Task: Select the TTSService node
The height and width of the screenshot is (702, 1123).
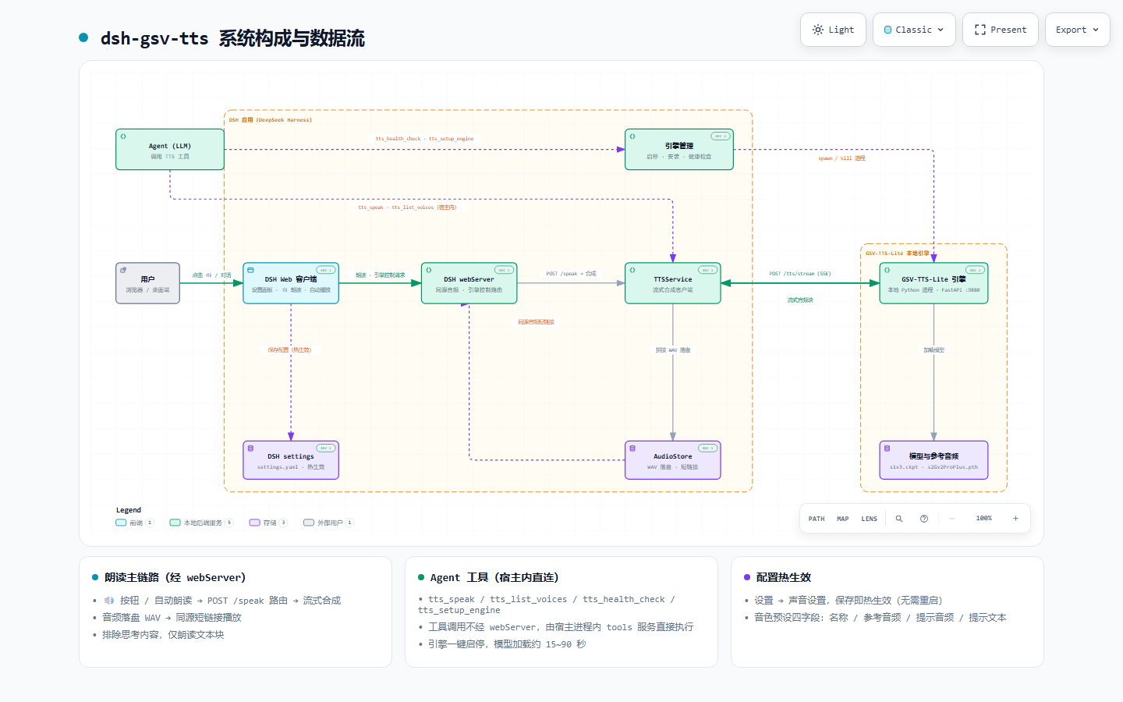Action: (673, 283)
